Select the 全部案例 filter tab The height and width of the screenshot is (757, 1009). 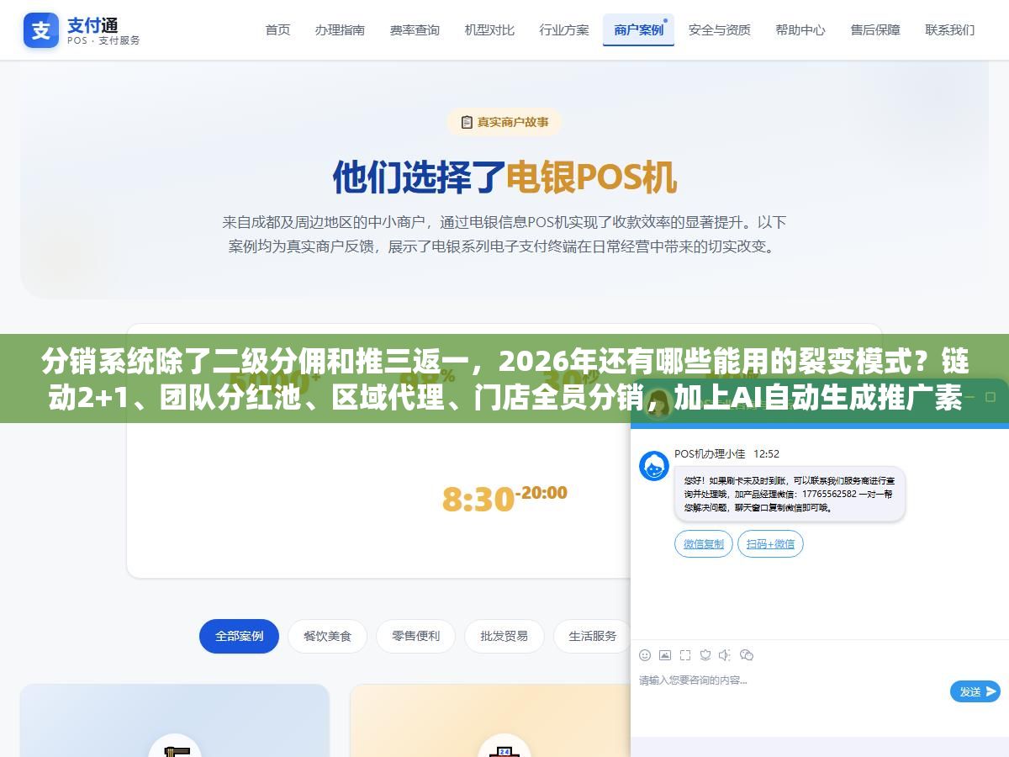coord(239,636)
